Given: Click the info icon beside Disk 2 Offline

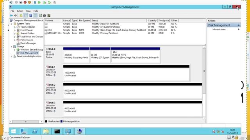Looking at the screenshot, I should click(x=55, y=93).
